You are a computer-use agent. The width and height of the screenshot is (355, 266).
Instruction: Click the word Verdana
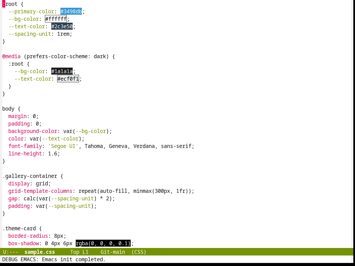click(144, 146)
